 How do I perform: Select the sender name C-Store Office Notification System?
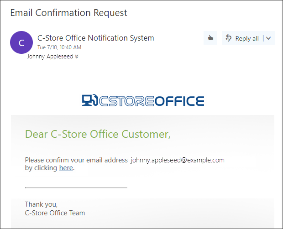tap(96, 38)
